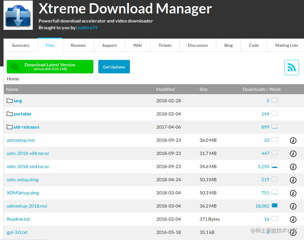The width and height of the screenshot is (304, 240).
Task: Click the weekly downloads bar for xdmsetup-2018.msi
Action: [274, 205]
